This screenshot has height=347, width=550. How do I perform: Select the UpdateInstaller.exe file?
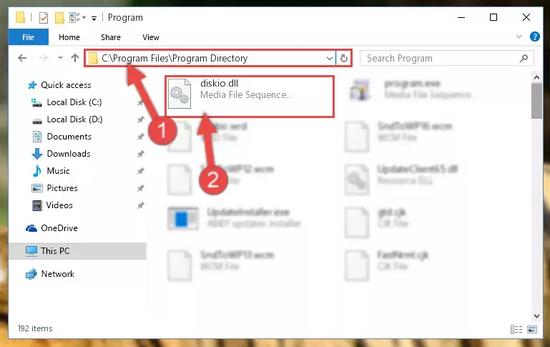coord(234,218)
